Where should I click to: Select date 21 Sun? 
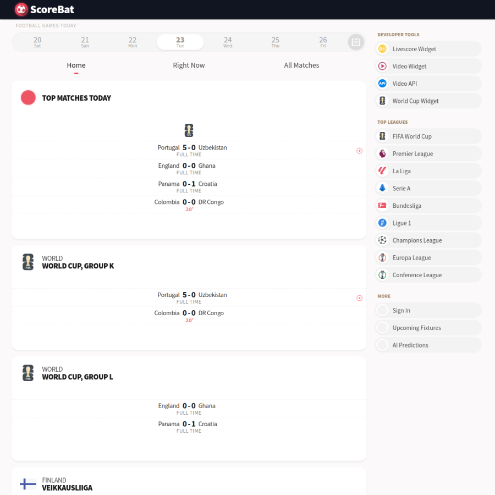pos(85,42)
